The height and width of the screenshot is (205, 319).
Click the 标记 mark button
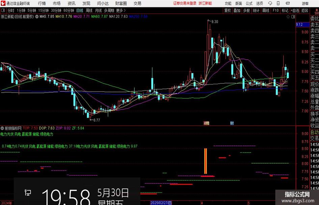tap(285, 10)
